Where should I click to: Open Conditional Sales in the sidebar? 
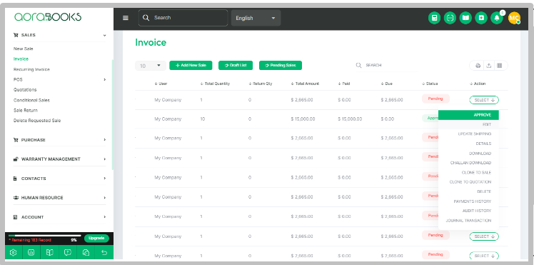point(31,100)
